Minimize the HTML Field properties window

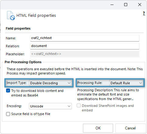112,5
